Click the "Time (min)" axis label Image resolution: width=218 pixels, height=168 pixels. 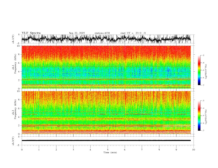[110, 152]
